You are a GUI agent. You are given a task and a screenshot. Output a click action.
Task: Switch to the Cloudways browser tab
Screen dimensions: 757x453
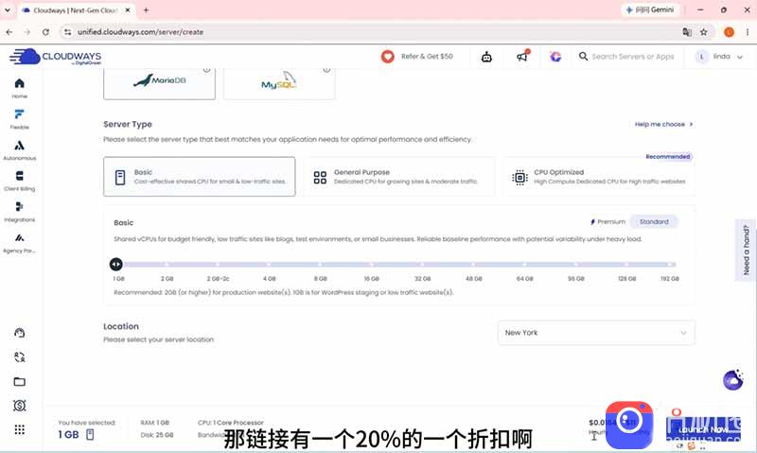tap(76, 10)
